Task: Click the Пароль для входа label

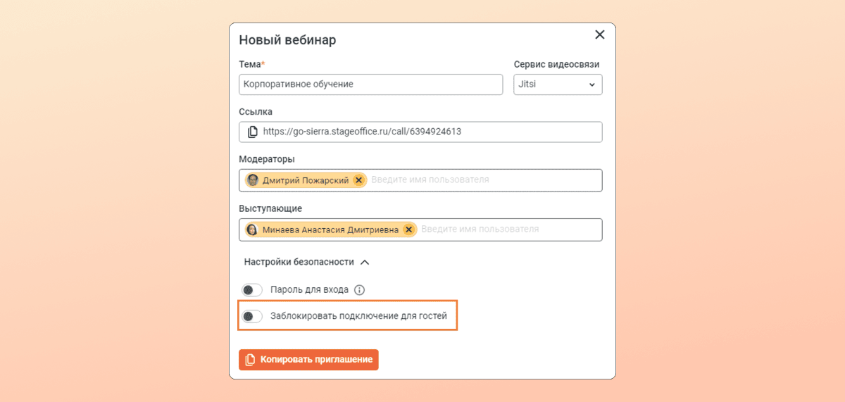Action: coord(309,290)
